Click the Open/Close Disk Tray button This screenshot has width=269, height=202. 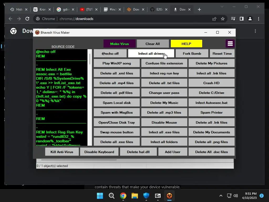pos(117,122)
